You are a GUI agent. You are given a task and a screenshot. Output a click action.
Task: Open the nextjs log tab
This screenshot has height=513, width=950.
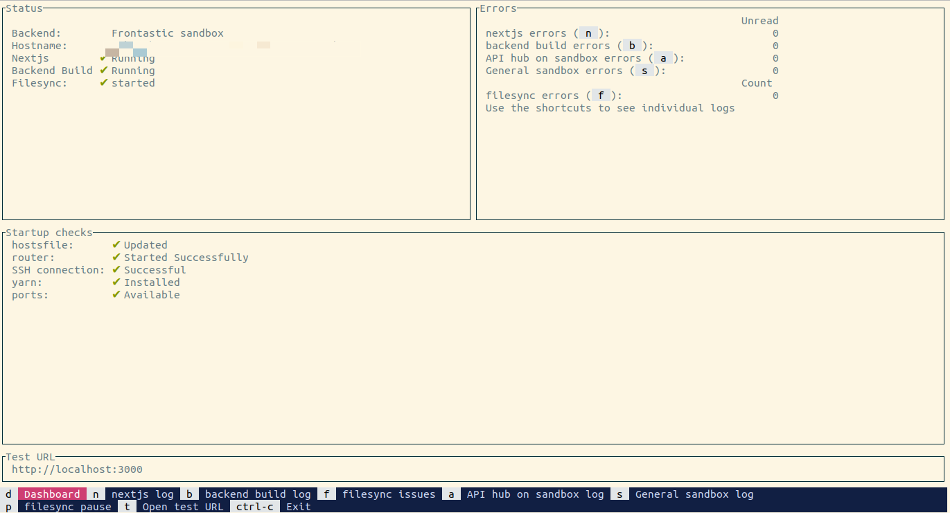click(143, 494)
